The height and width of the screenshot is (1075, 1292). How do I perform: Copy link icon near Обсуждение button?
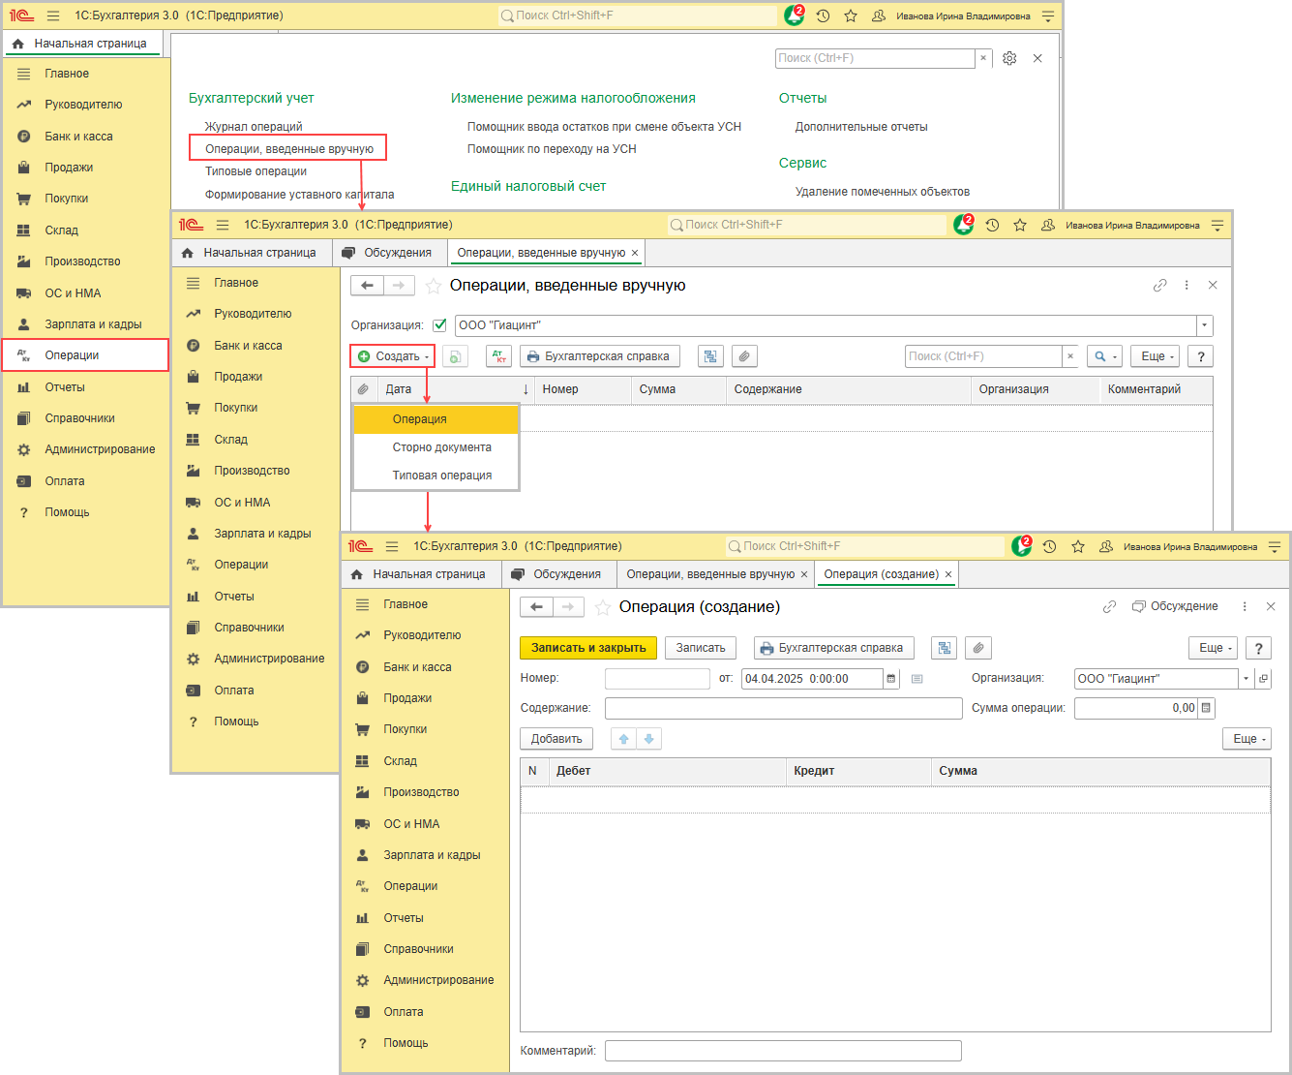coord(1109,606)
